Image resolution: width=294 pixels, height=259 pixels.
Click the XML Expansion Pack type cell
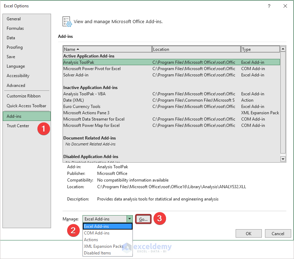click(x=260, y=113)
